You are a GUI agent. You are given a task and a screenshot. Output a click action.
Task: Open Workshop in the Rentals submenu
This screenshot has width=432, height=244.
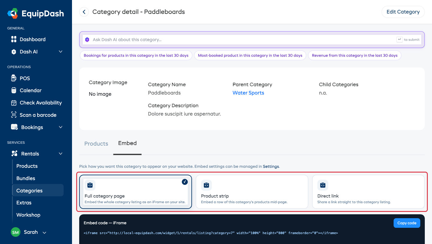pyautogui.click(x=28, y=215)
